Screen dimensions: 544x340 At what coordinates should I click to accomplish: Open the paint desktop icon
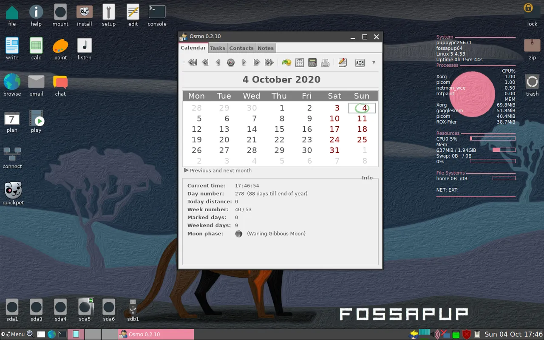(x=60, y=49)
